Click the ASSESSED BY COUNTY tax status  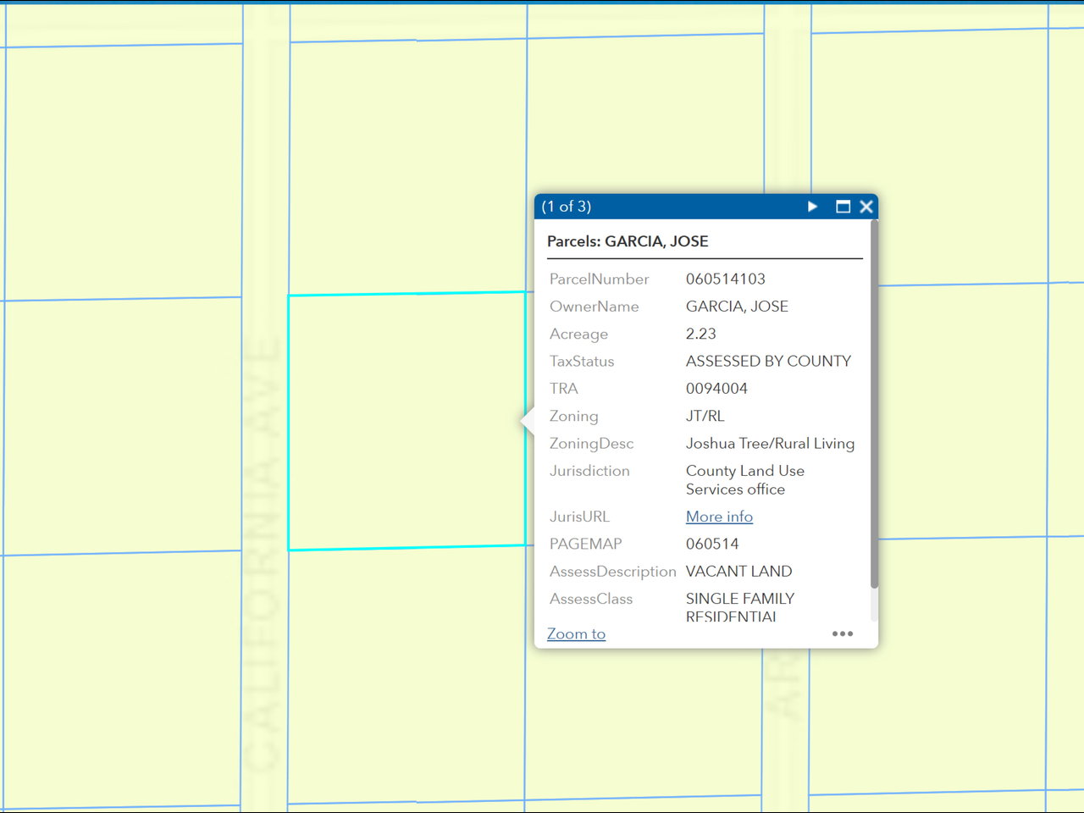click(768, 361)
